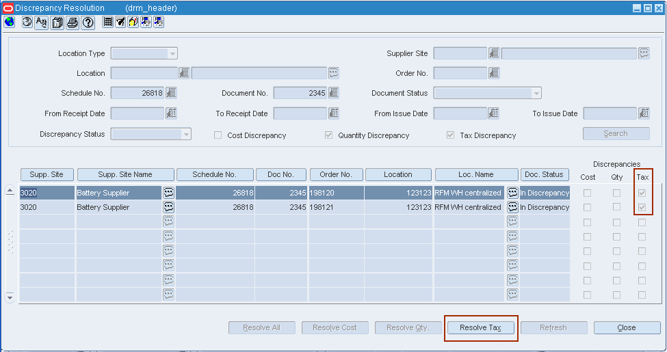Click the Schedule No. column header
The height and width of the screenshot is (352, 667).
[215, 174]
